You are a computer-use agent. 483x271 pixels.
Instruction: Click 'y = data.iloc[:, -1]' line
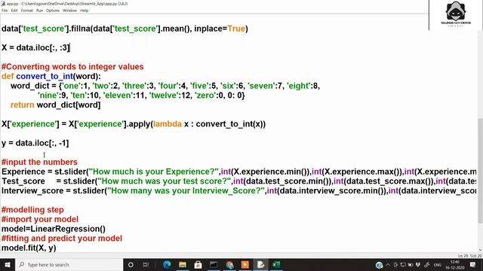35,143
